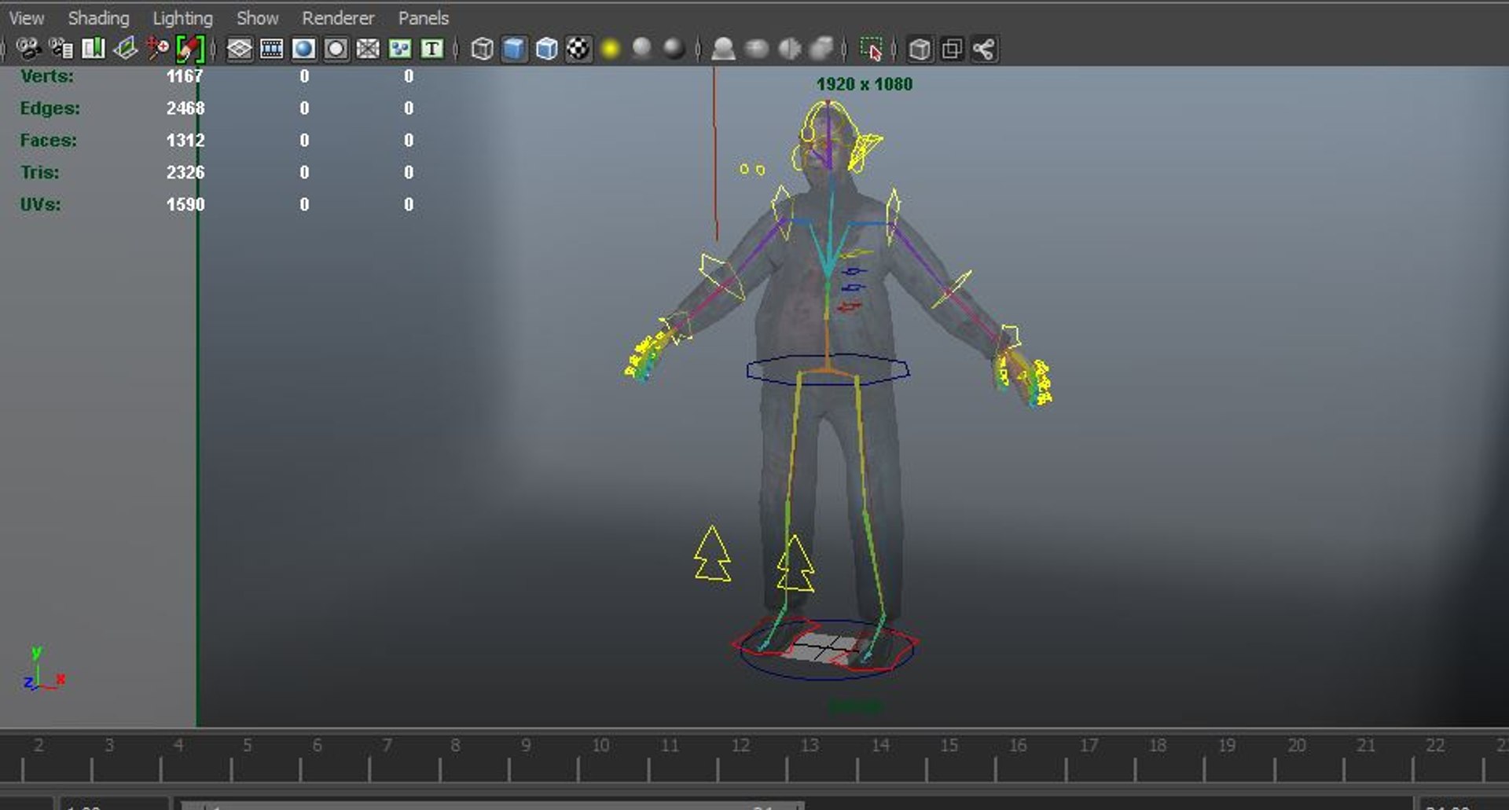Click the 1920 x 1080 resolution label

tap(865, 84)
